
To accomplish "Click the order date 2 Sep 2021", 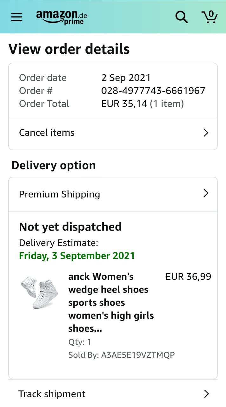I will coord(126,78).
